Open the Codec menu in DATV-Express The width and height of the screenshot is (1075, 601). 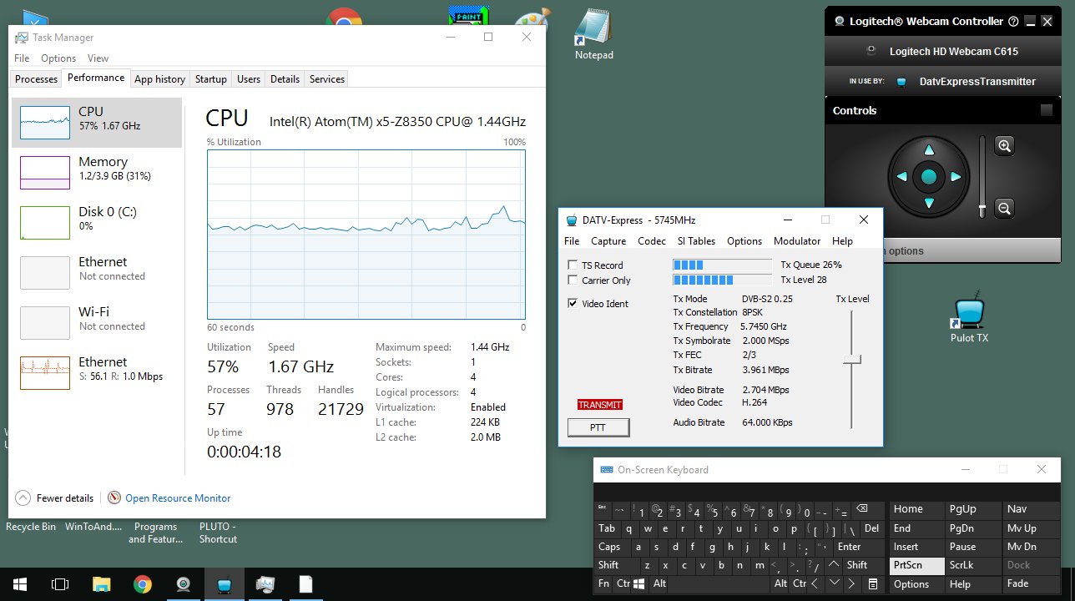(652, 241)
